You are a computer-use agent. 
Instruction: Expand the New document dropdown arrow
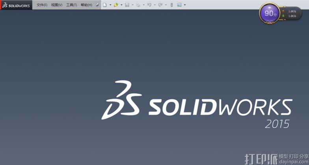click(110, 5)
